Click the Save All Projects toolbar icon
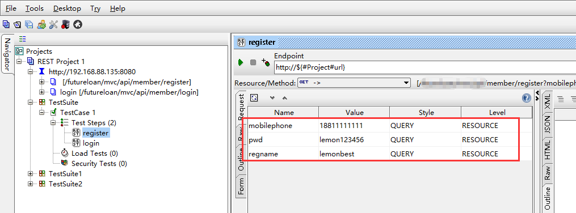Screen dimensions: 576x213 (30, 24)
